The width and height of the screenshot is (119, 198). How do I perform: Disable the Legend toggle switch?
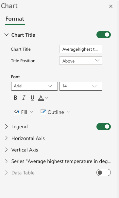pyautogui.click(x=104, y=127)
